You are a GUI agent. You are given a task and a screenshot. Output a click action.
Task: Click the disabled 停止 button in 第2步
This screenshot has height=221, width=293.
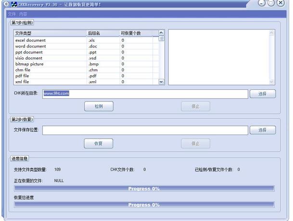pyautogui.click(x=195, y=143)
